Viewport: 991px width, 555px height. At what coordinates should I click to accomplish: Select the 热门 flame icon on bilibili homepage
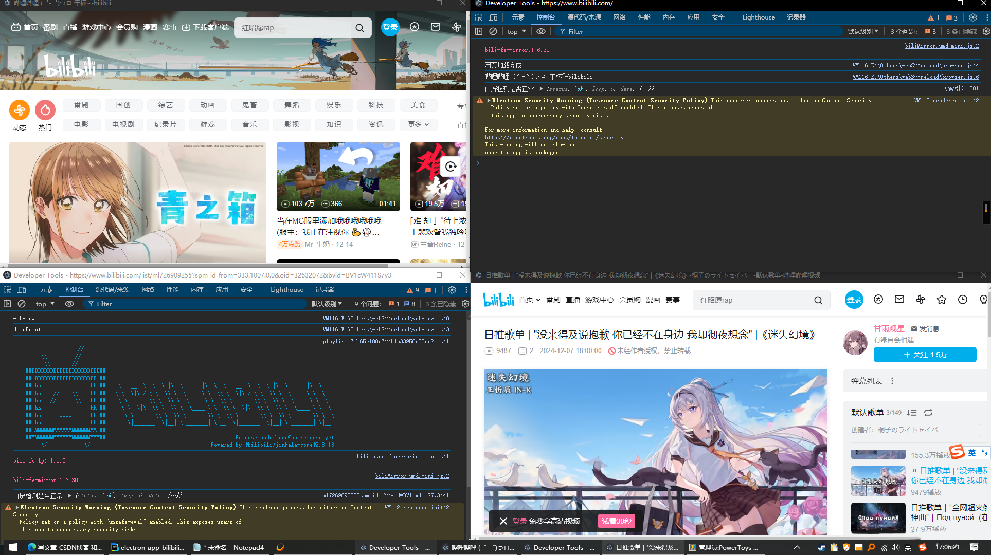click(x=45, y=109)
